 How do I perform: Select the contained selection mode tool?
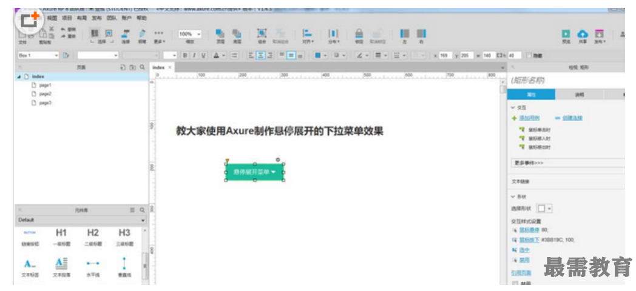pyautogui.click(x=108, y=33)
